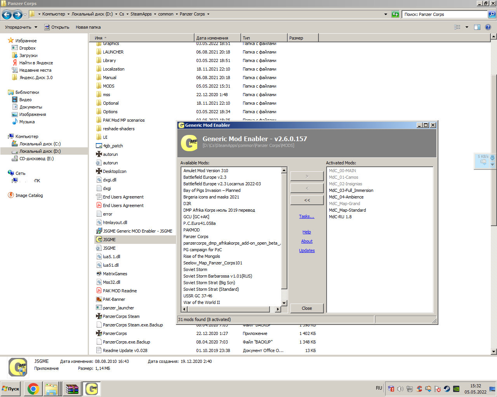Open the About link
The width and height of the screenshot is (497, 397).
coord(307,241)
